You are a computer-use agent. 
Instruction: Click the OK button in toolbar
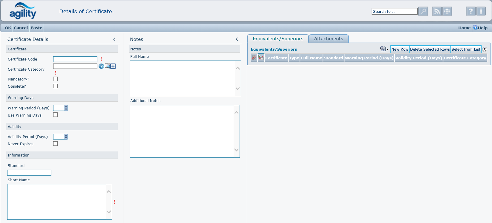point(8,28)
